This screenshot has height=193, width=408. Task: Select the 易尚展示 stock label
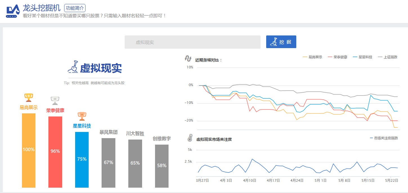28,107
